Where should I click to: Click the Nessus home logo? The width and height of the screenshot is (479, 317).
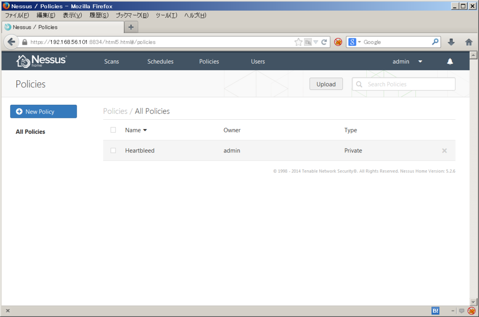pyautogui.click(x=41, y=61)
